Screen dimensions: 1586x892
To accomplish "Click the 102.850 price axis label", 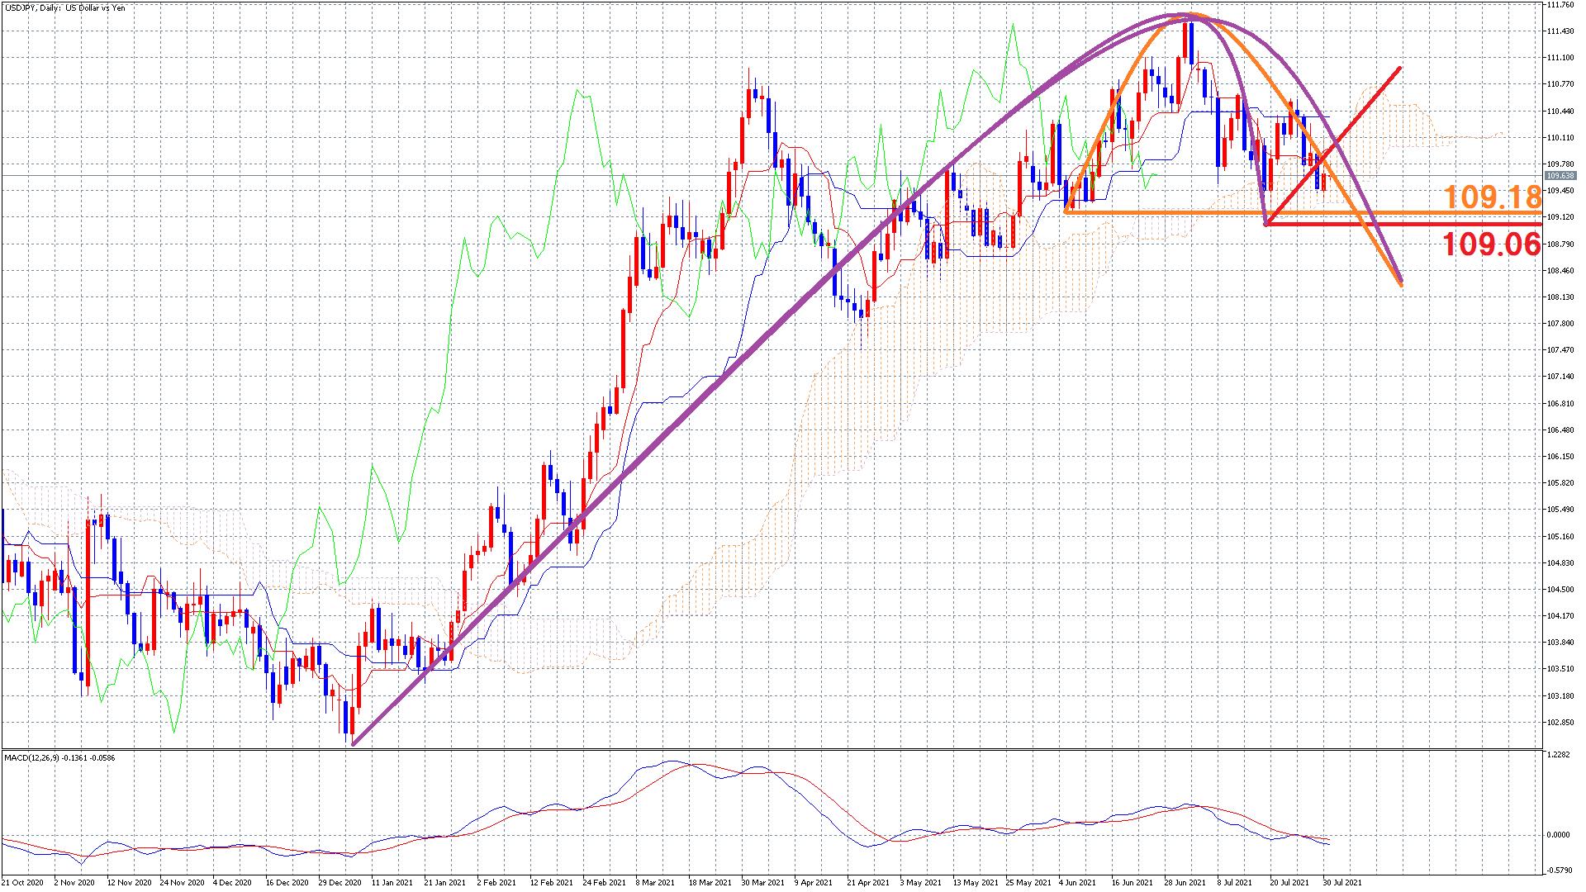I will tap(1560, 723).
